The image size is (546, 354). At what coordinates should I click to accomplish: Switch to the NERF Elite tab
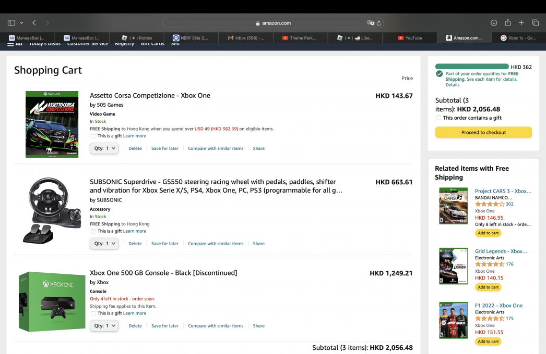click(191, 38)
